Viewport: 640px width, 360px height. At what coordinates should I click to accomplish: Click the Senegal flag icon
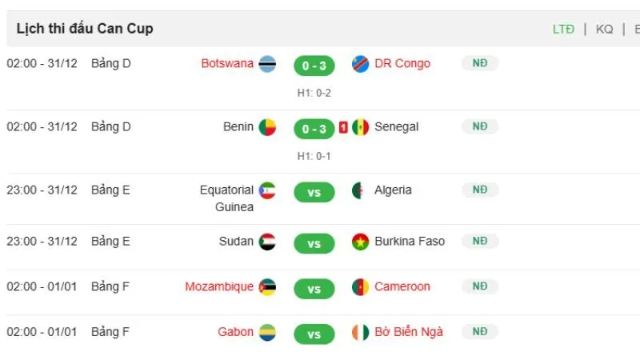point(361,127)
